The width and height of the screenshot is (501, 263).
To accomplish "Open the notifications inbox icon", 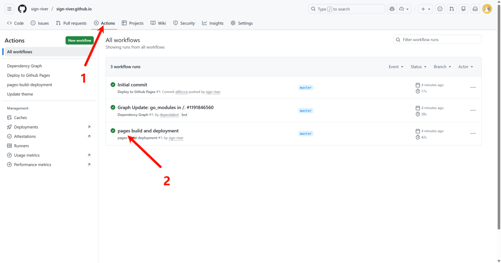I will coord(475,9).
